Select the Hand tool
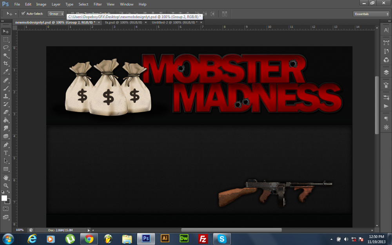This screenshot has width=392, height=245. [x=6, y=177]
